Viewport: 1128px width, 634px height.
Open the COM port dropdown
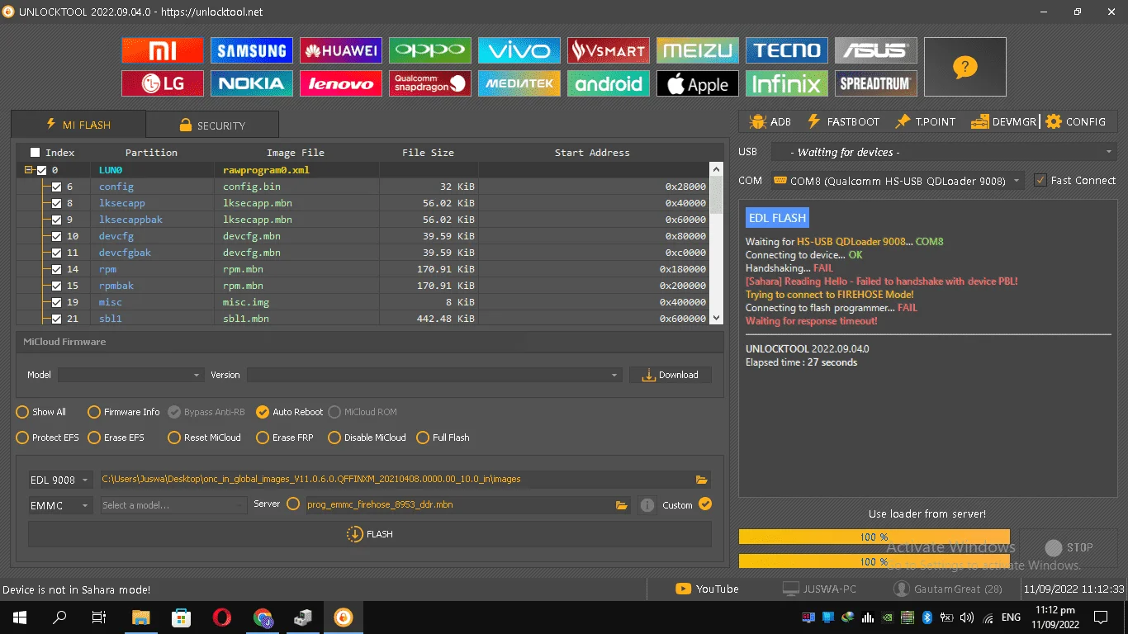point(898,180)
